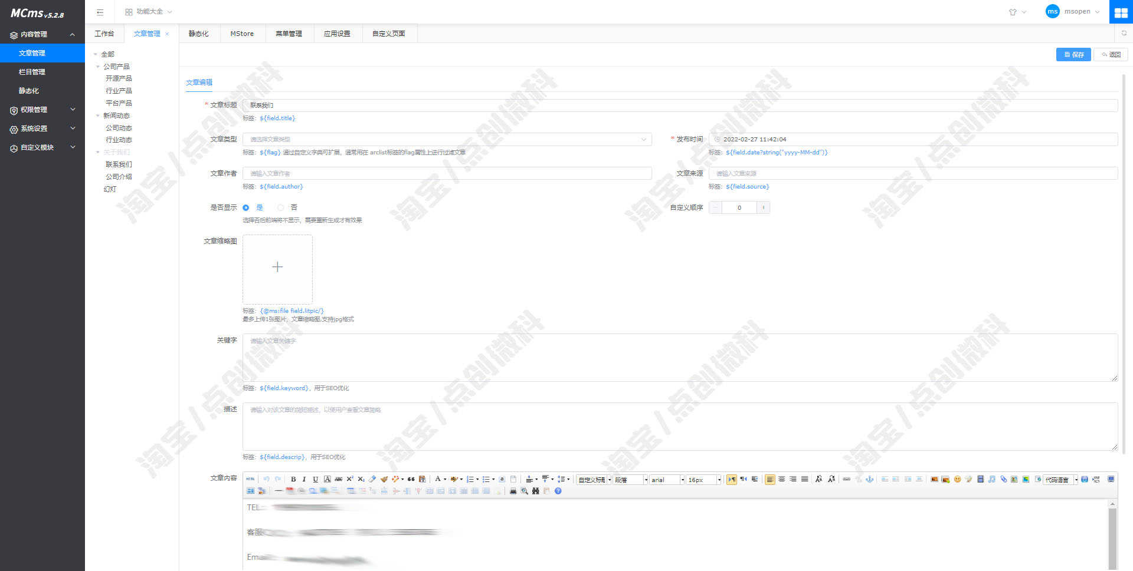Toggle fullscreen editor mode icon
The width and height of the screenshot is (1133, 571).
coord(1111,479)
